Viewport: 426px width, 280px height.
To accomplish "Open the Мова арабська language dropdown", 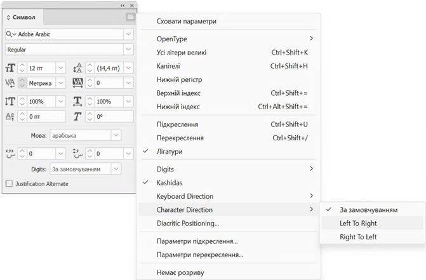I will pyautogui.click(x=116, y=135).
